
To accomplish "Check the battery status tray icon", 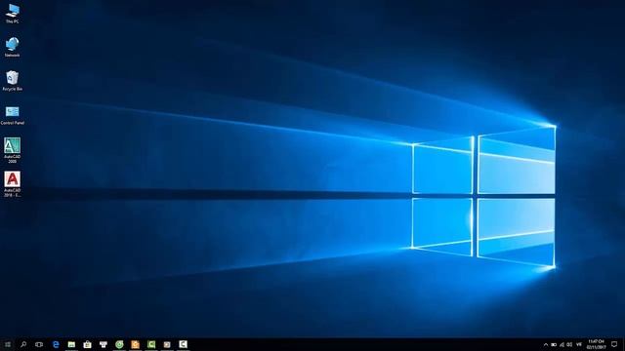I will [554, 344].
